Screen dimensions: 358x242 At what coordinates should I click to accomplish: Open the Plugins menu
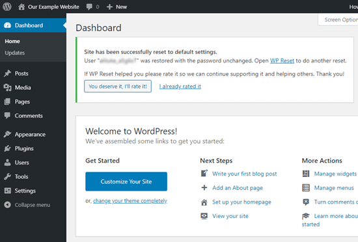click(x=24, y=149)
